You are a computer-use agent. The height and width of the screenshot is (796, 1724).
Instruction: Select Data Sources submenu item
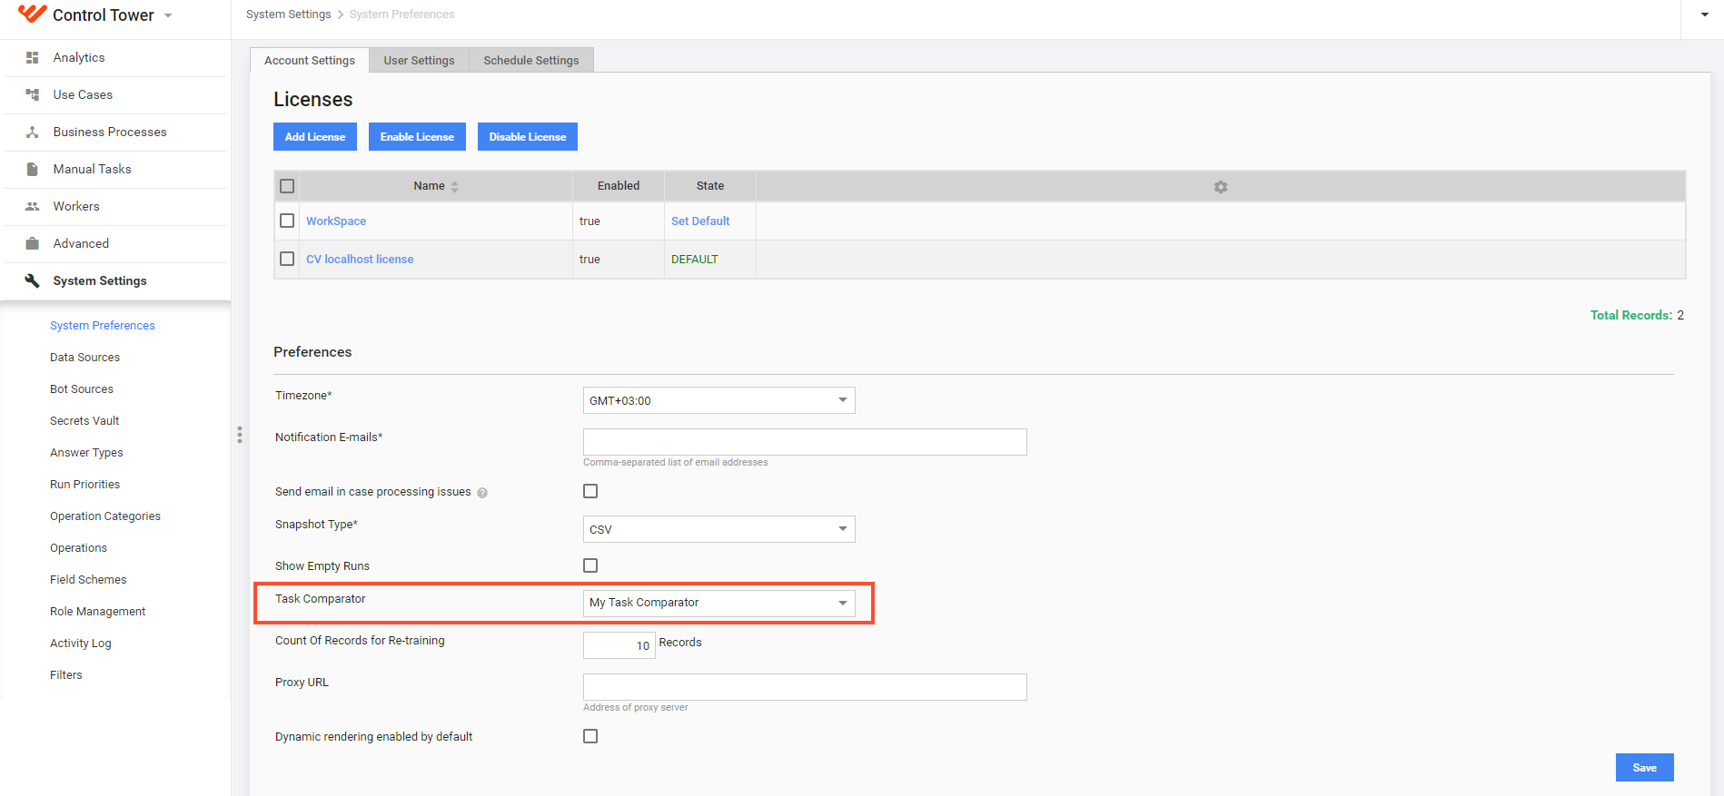(85, 357)
